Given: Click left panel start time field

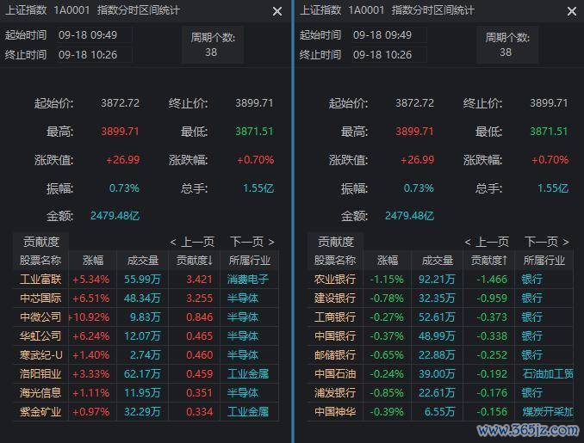Looking at the screenshot, I should coord(91,35).
